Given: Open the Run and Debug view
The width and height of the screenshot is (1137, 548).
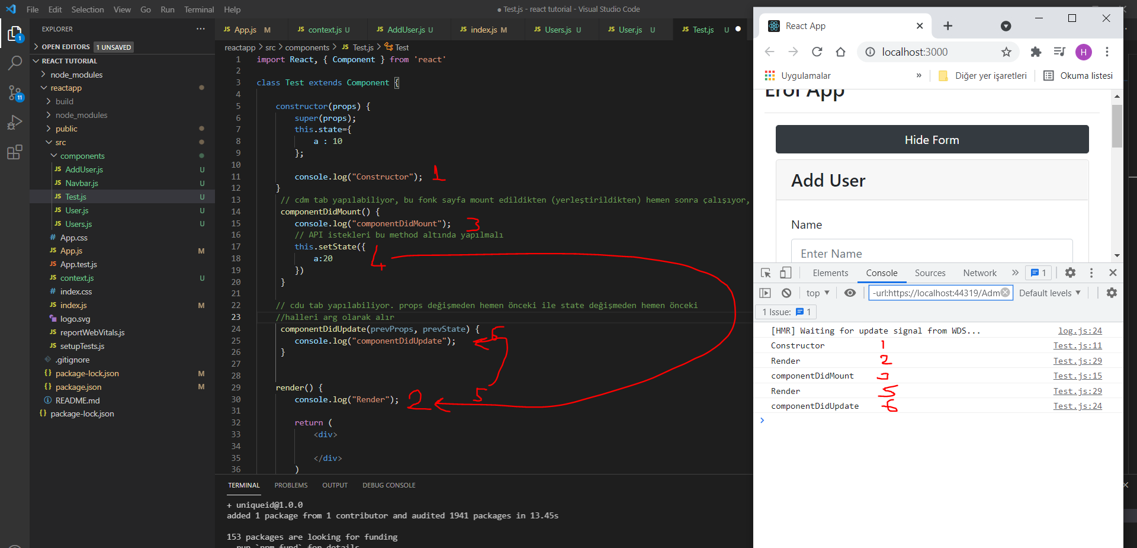Looking at the screenshot, I should (x=15, y=123).
